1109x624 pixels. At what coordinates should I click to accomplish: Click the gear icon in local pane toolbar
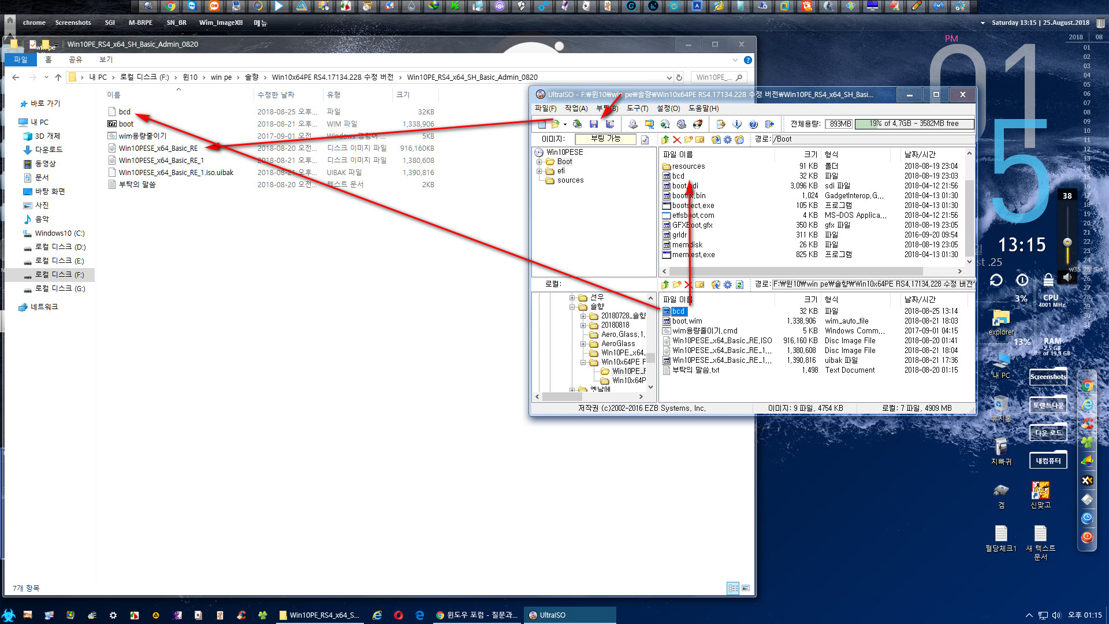point(728,284)
